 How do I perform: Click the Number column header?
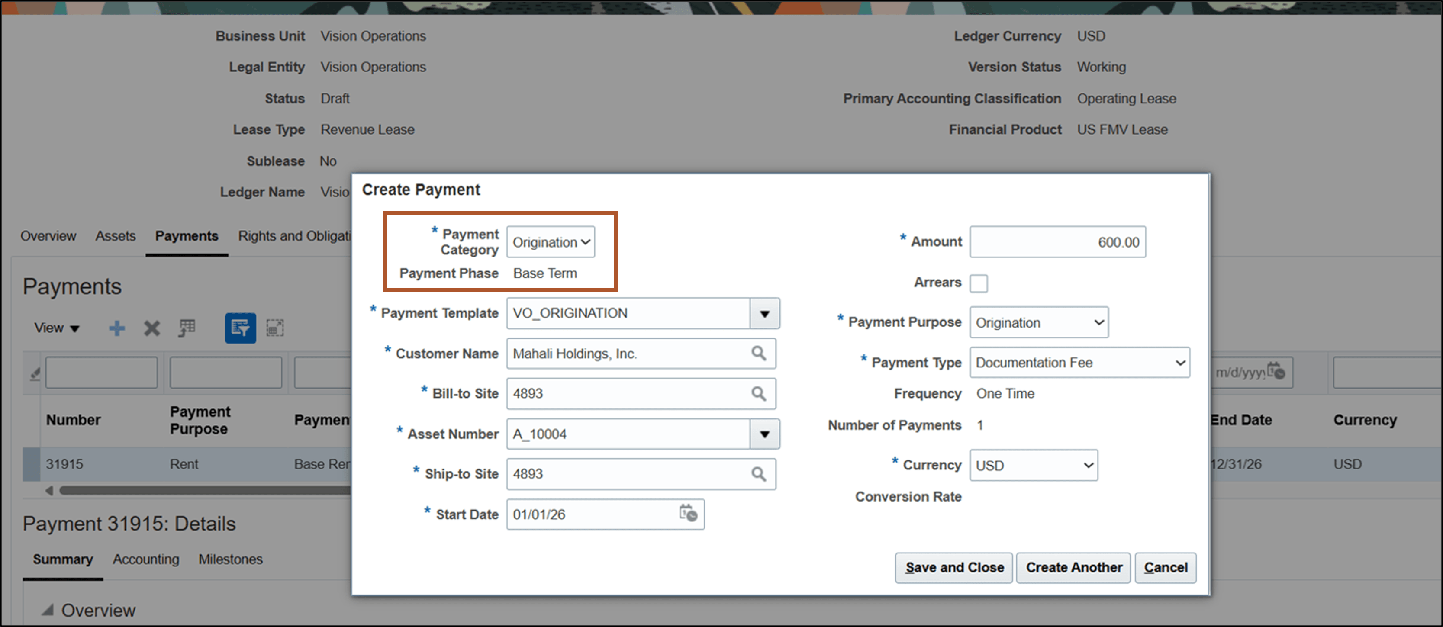(x=74, y=421)
